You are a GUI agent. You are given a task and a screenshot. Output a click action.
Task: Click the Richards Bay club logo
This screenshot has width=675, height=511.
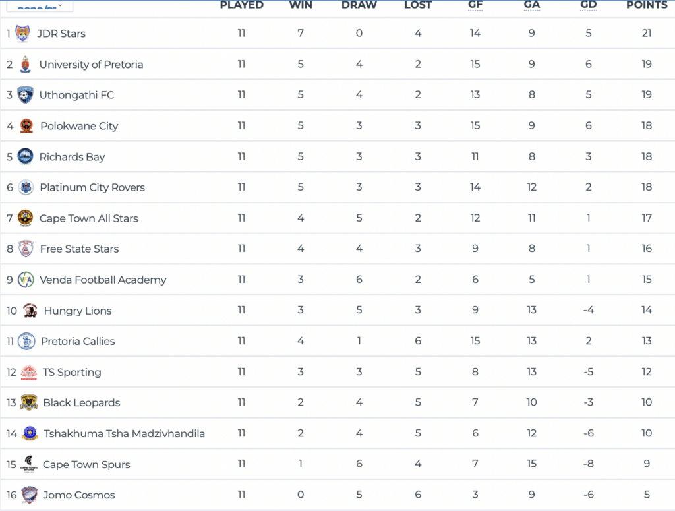point(26,156)
